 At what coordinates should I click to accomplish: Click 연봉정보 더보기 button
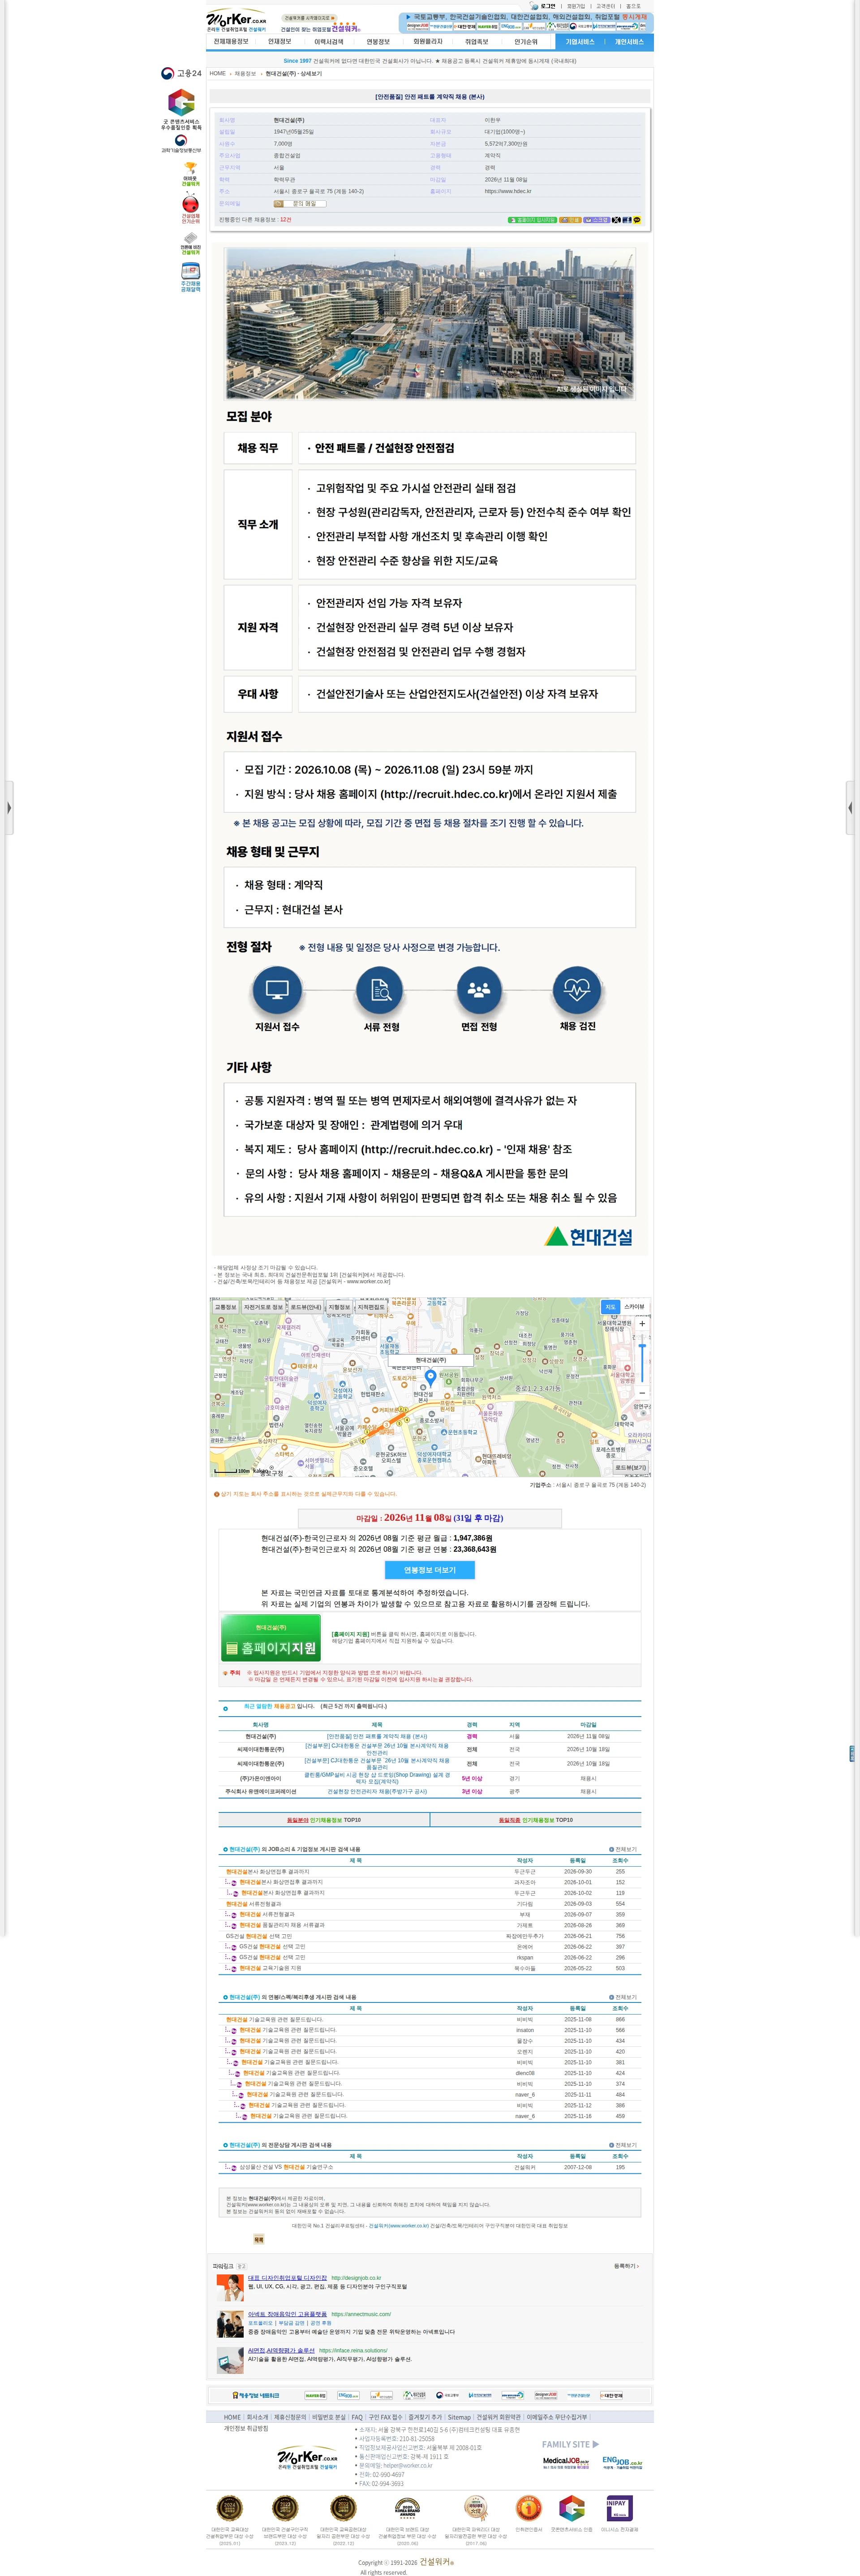[x=429, y=1570]
